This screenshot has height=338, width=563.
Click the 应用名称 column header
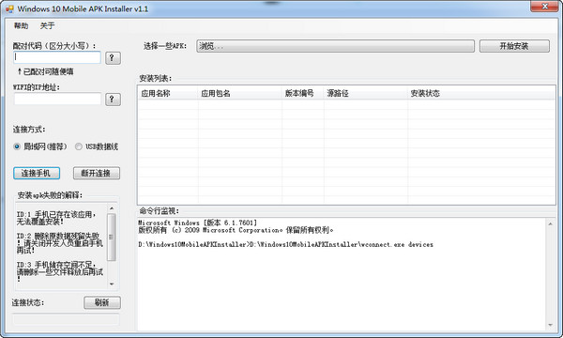[x=168, y=93]
